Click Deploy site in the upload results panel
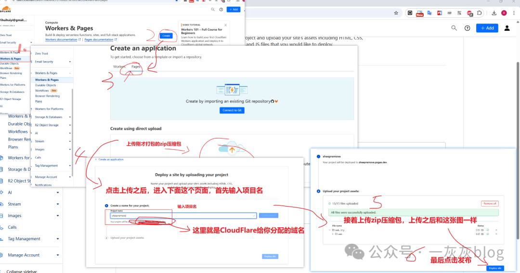Screen dimensions: 520x273 tap(495, 268)
